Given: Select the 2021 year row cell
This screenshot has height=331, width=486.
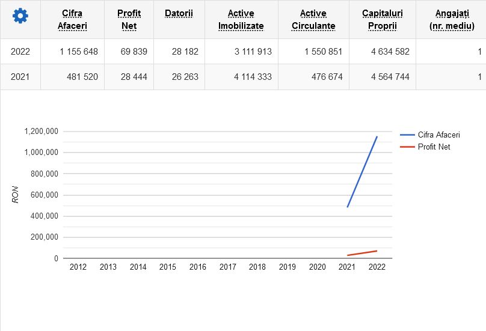Looking at the screenshot, I should 20,76.
